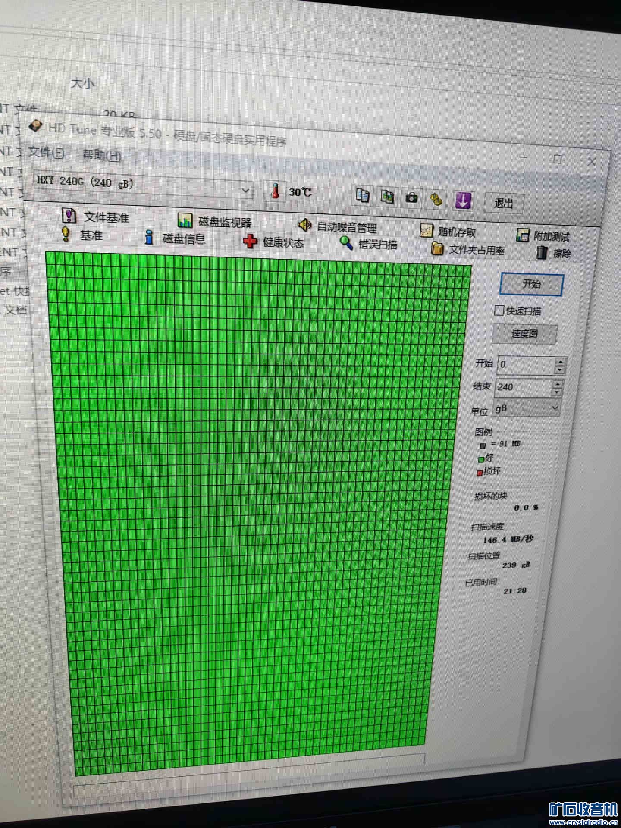Decrease the 开始 value with down arrow
The width and height of the screenshot is (621, 828).
[x=560, y=370]
